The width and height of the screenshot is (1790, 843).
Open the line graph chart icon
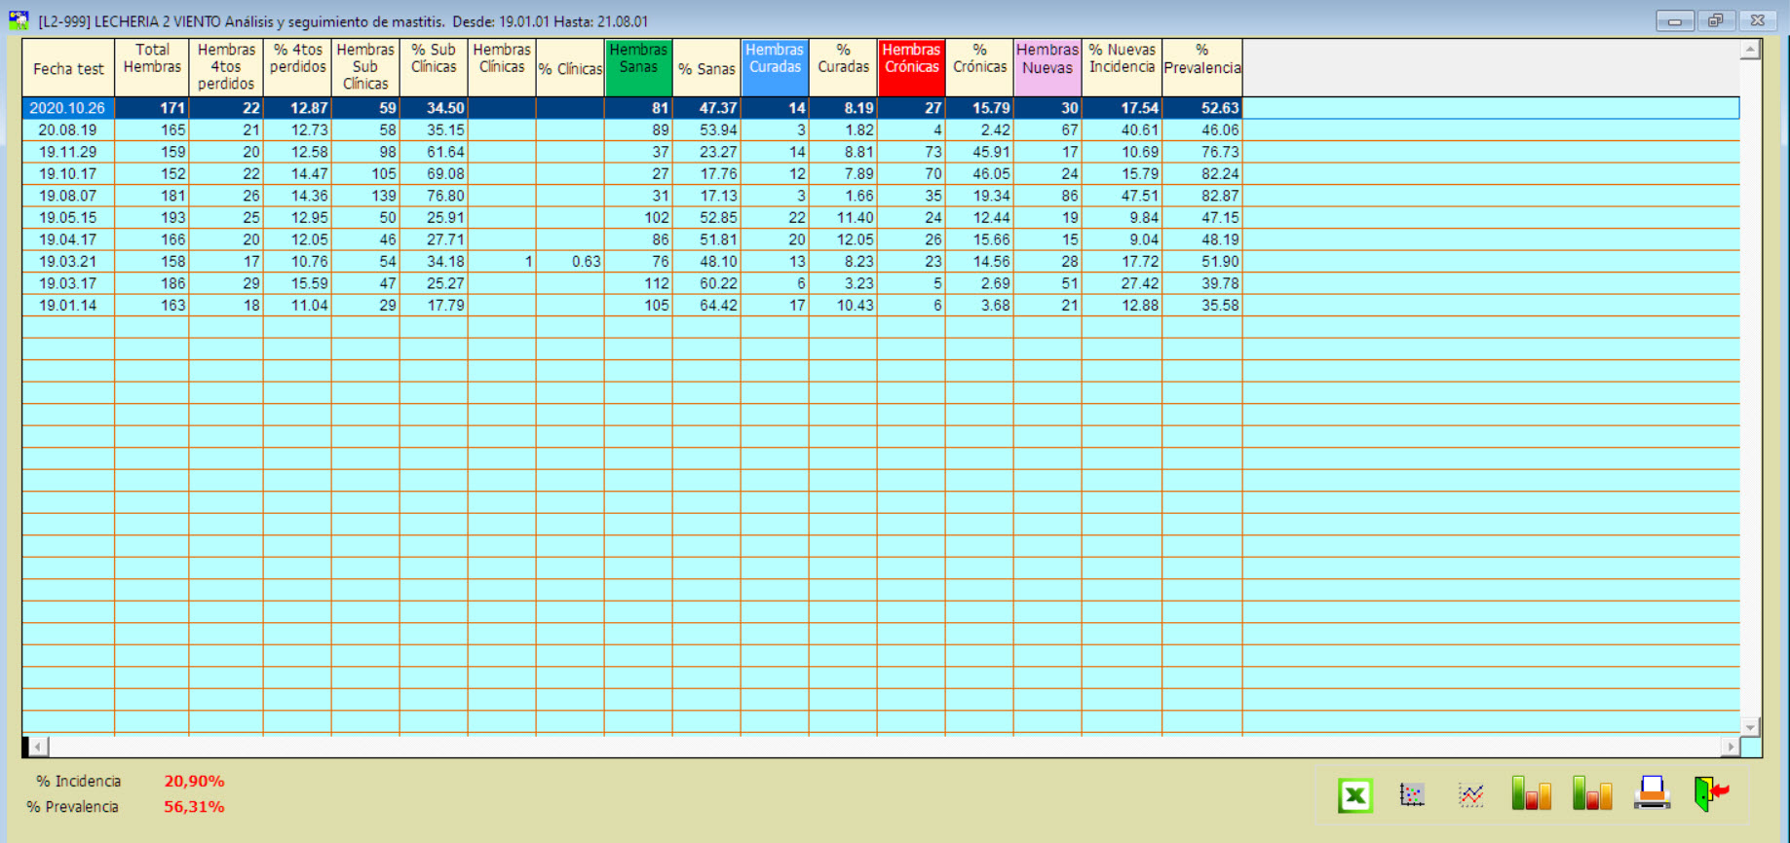coord(1470,795)
